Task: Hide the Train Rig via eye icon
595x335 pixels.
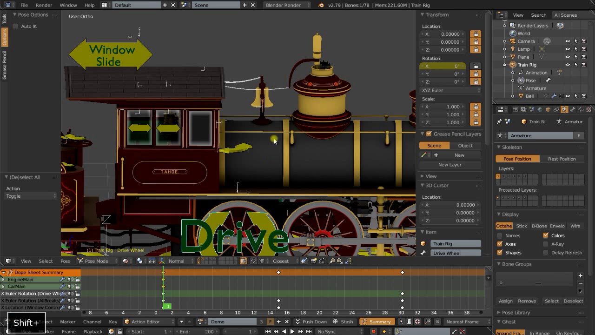Action: click(x=568, y=65)
